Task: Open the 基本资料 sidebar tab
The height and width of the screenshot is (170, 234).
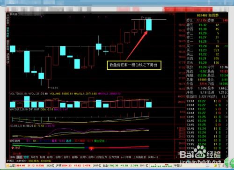Action: 7,45
